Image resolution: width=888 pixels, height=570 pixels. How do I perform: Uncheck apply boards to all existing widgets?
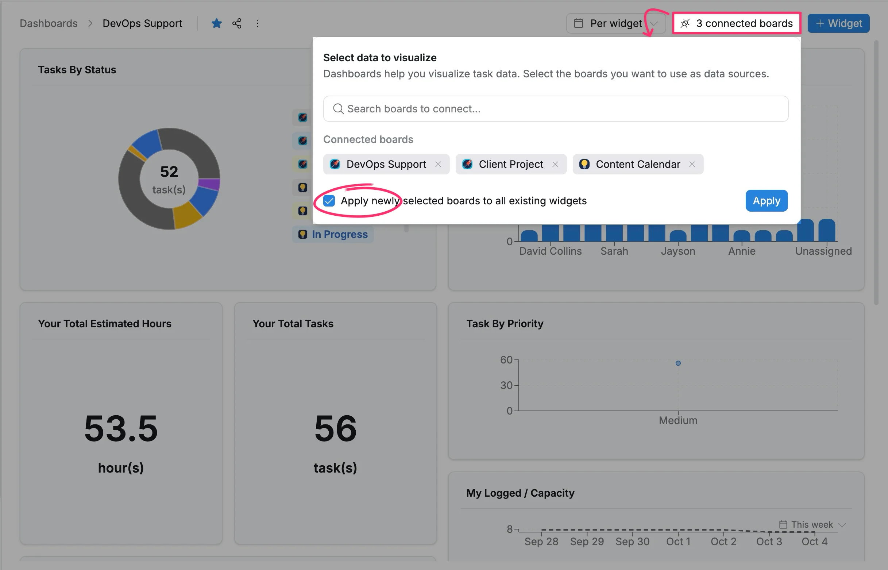(x=329, y=201)
